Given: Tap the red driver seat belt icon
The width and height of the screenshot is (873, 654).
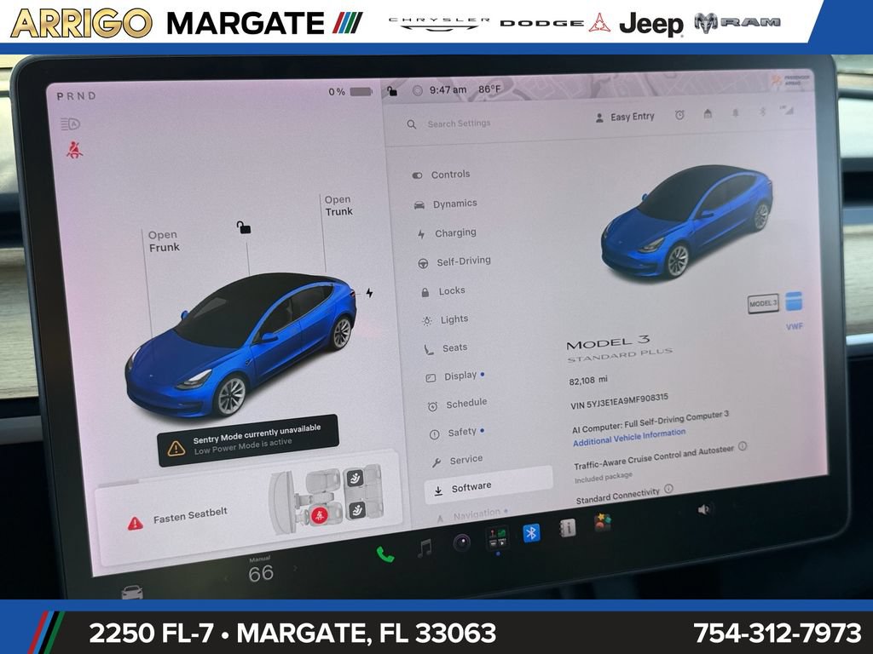Looking at the screenshot, I should coord(319,515).
